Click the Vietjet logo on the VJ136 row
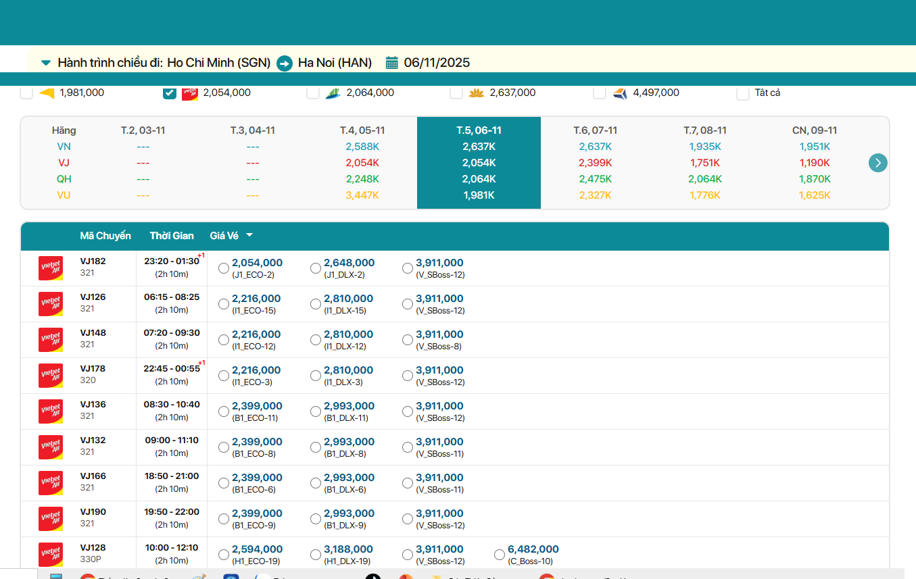The width and height of the screenshot is (916, 579). [x=51, y=411]
